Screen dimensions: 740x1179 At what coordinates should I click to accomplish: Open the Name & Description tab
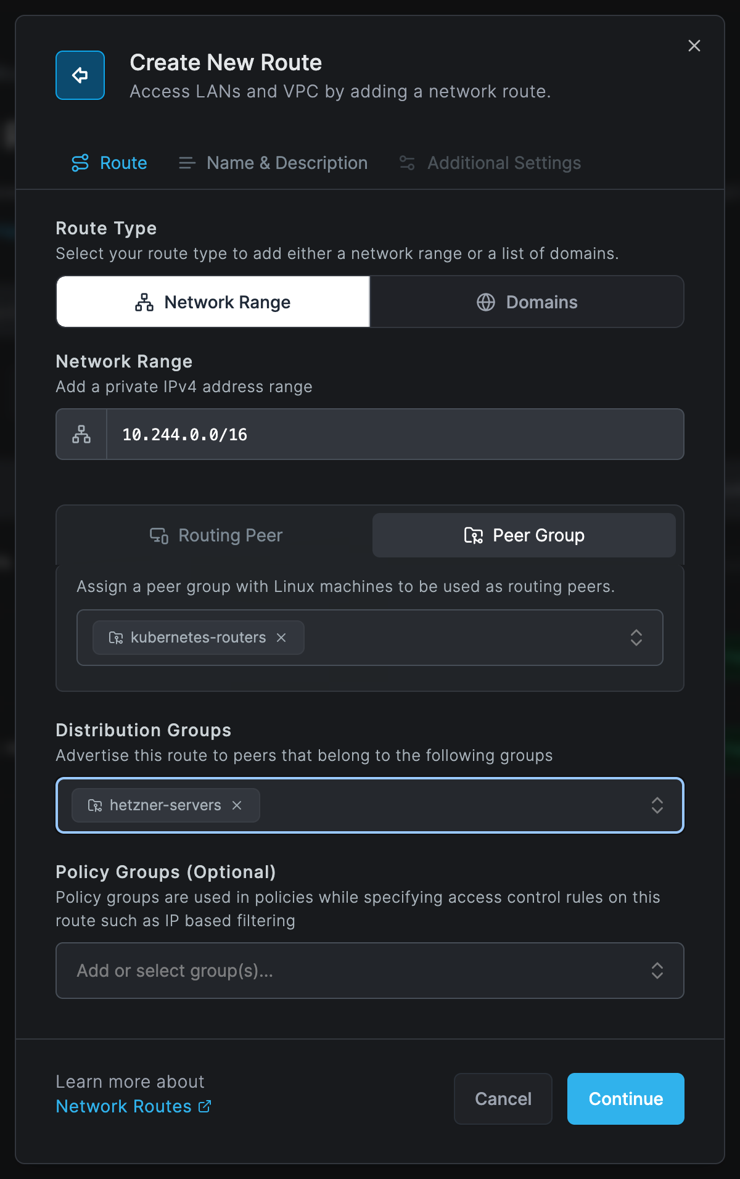click(273, 163)
